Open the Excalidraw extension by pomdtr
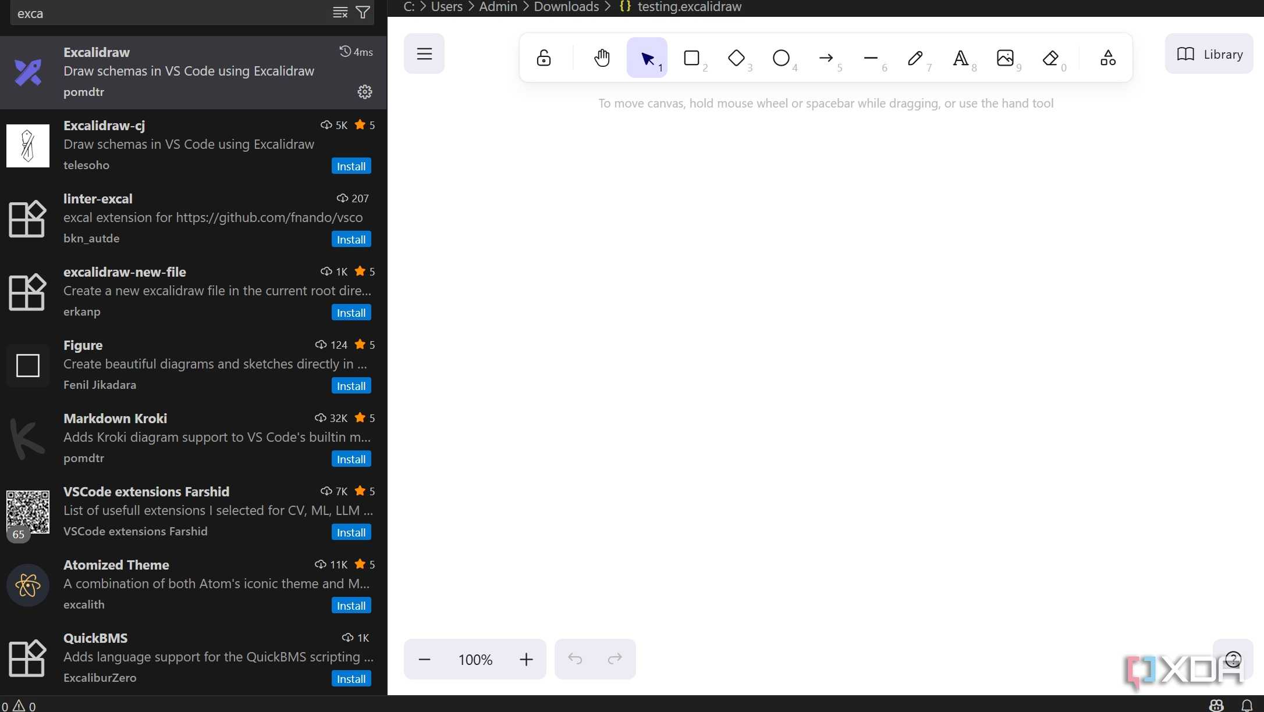Screen dimensions: 1264x712 (193, 72)
